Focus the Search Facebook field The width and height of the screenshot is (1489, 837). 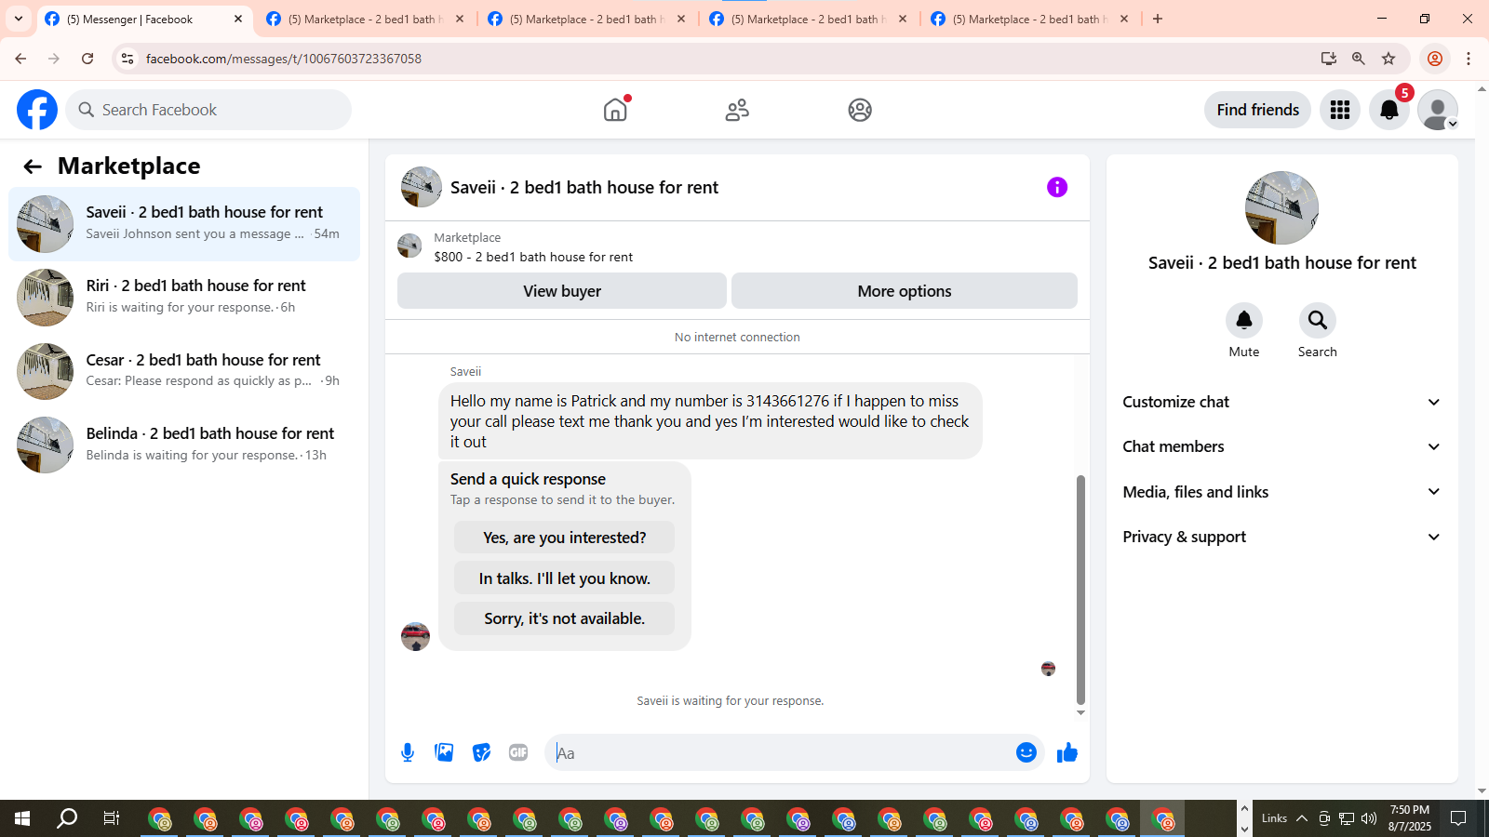click(x=208, y=110)
